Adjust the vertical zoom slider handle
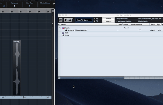The height and width of the screenshot is (105, 163). tap(52, 23)
